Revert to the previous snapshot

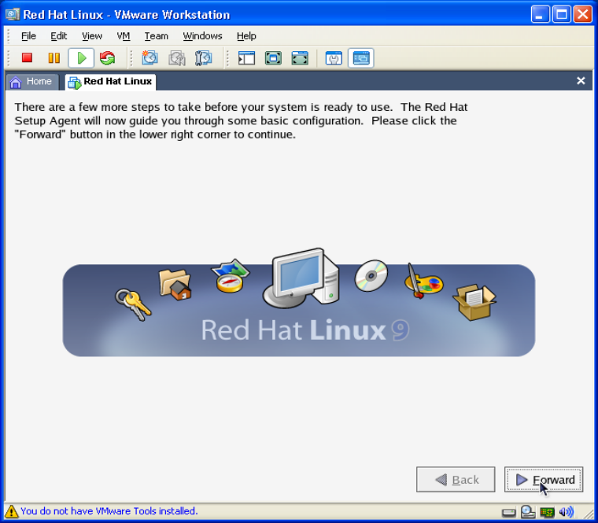point(176,57)
